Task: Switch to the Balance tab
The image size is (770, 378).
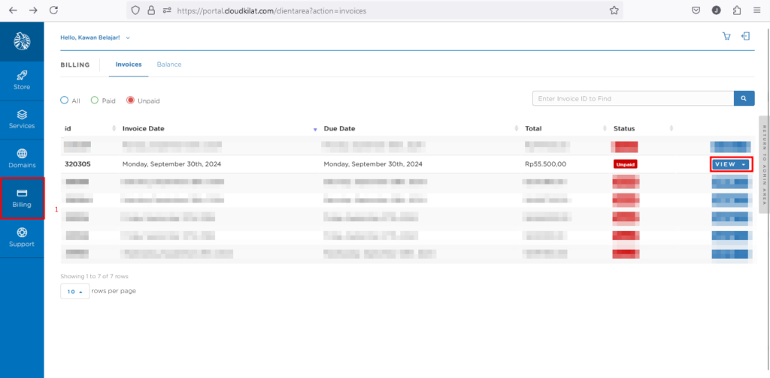Action: coord(169,64)
